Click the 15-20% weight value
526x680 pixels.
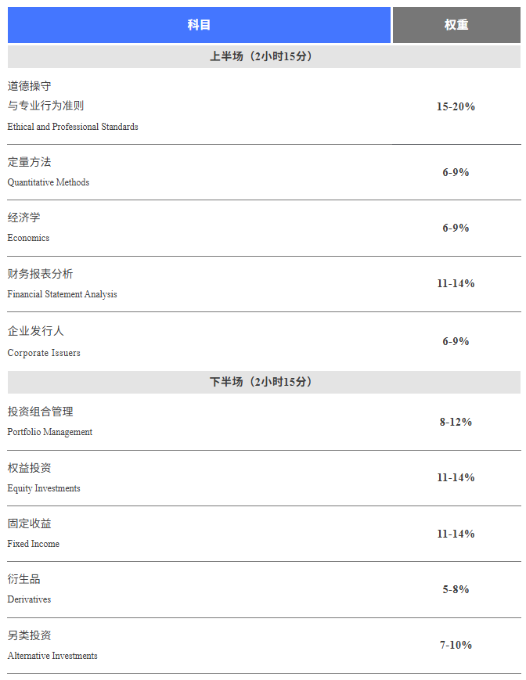coord(456,106)
